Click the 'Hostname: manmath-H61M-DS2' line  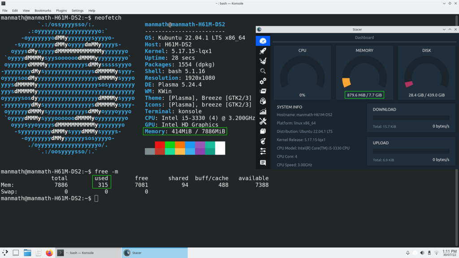(304, 115)
